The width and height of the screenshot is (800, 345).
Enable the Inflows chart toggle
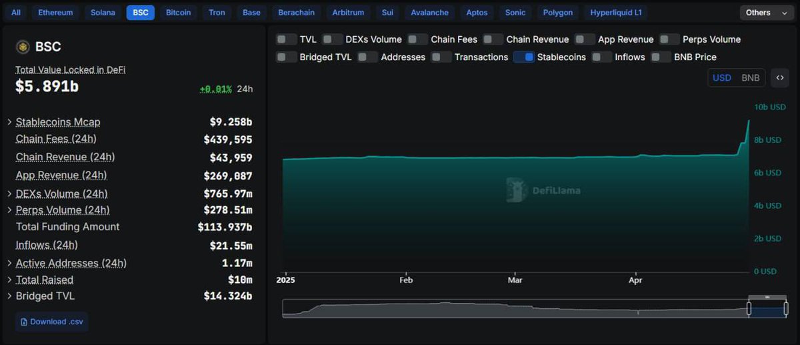[x=601, y=57]
